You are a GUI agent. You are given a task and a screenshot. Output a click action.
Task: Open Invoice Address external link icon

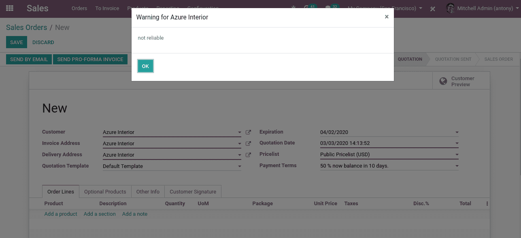point(249,144)
